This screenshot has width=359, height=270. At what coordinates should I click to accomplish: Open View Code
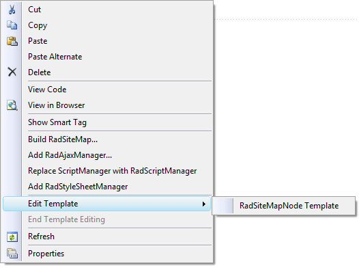click(x=106, y=90)
